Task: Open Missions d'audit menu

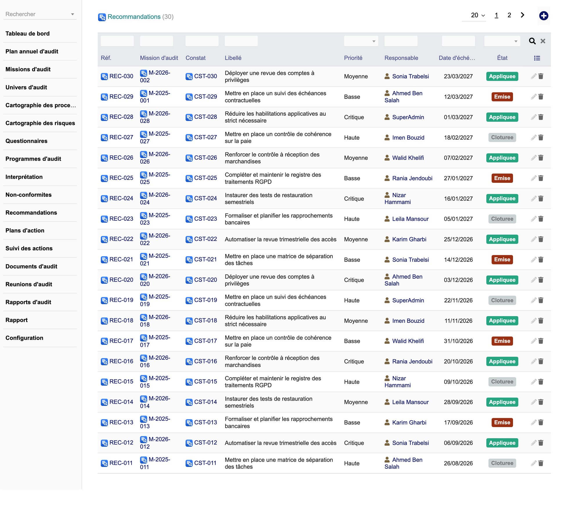Action: 28,69
